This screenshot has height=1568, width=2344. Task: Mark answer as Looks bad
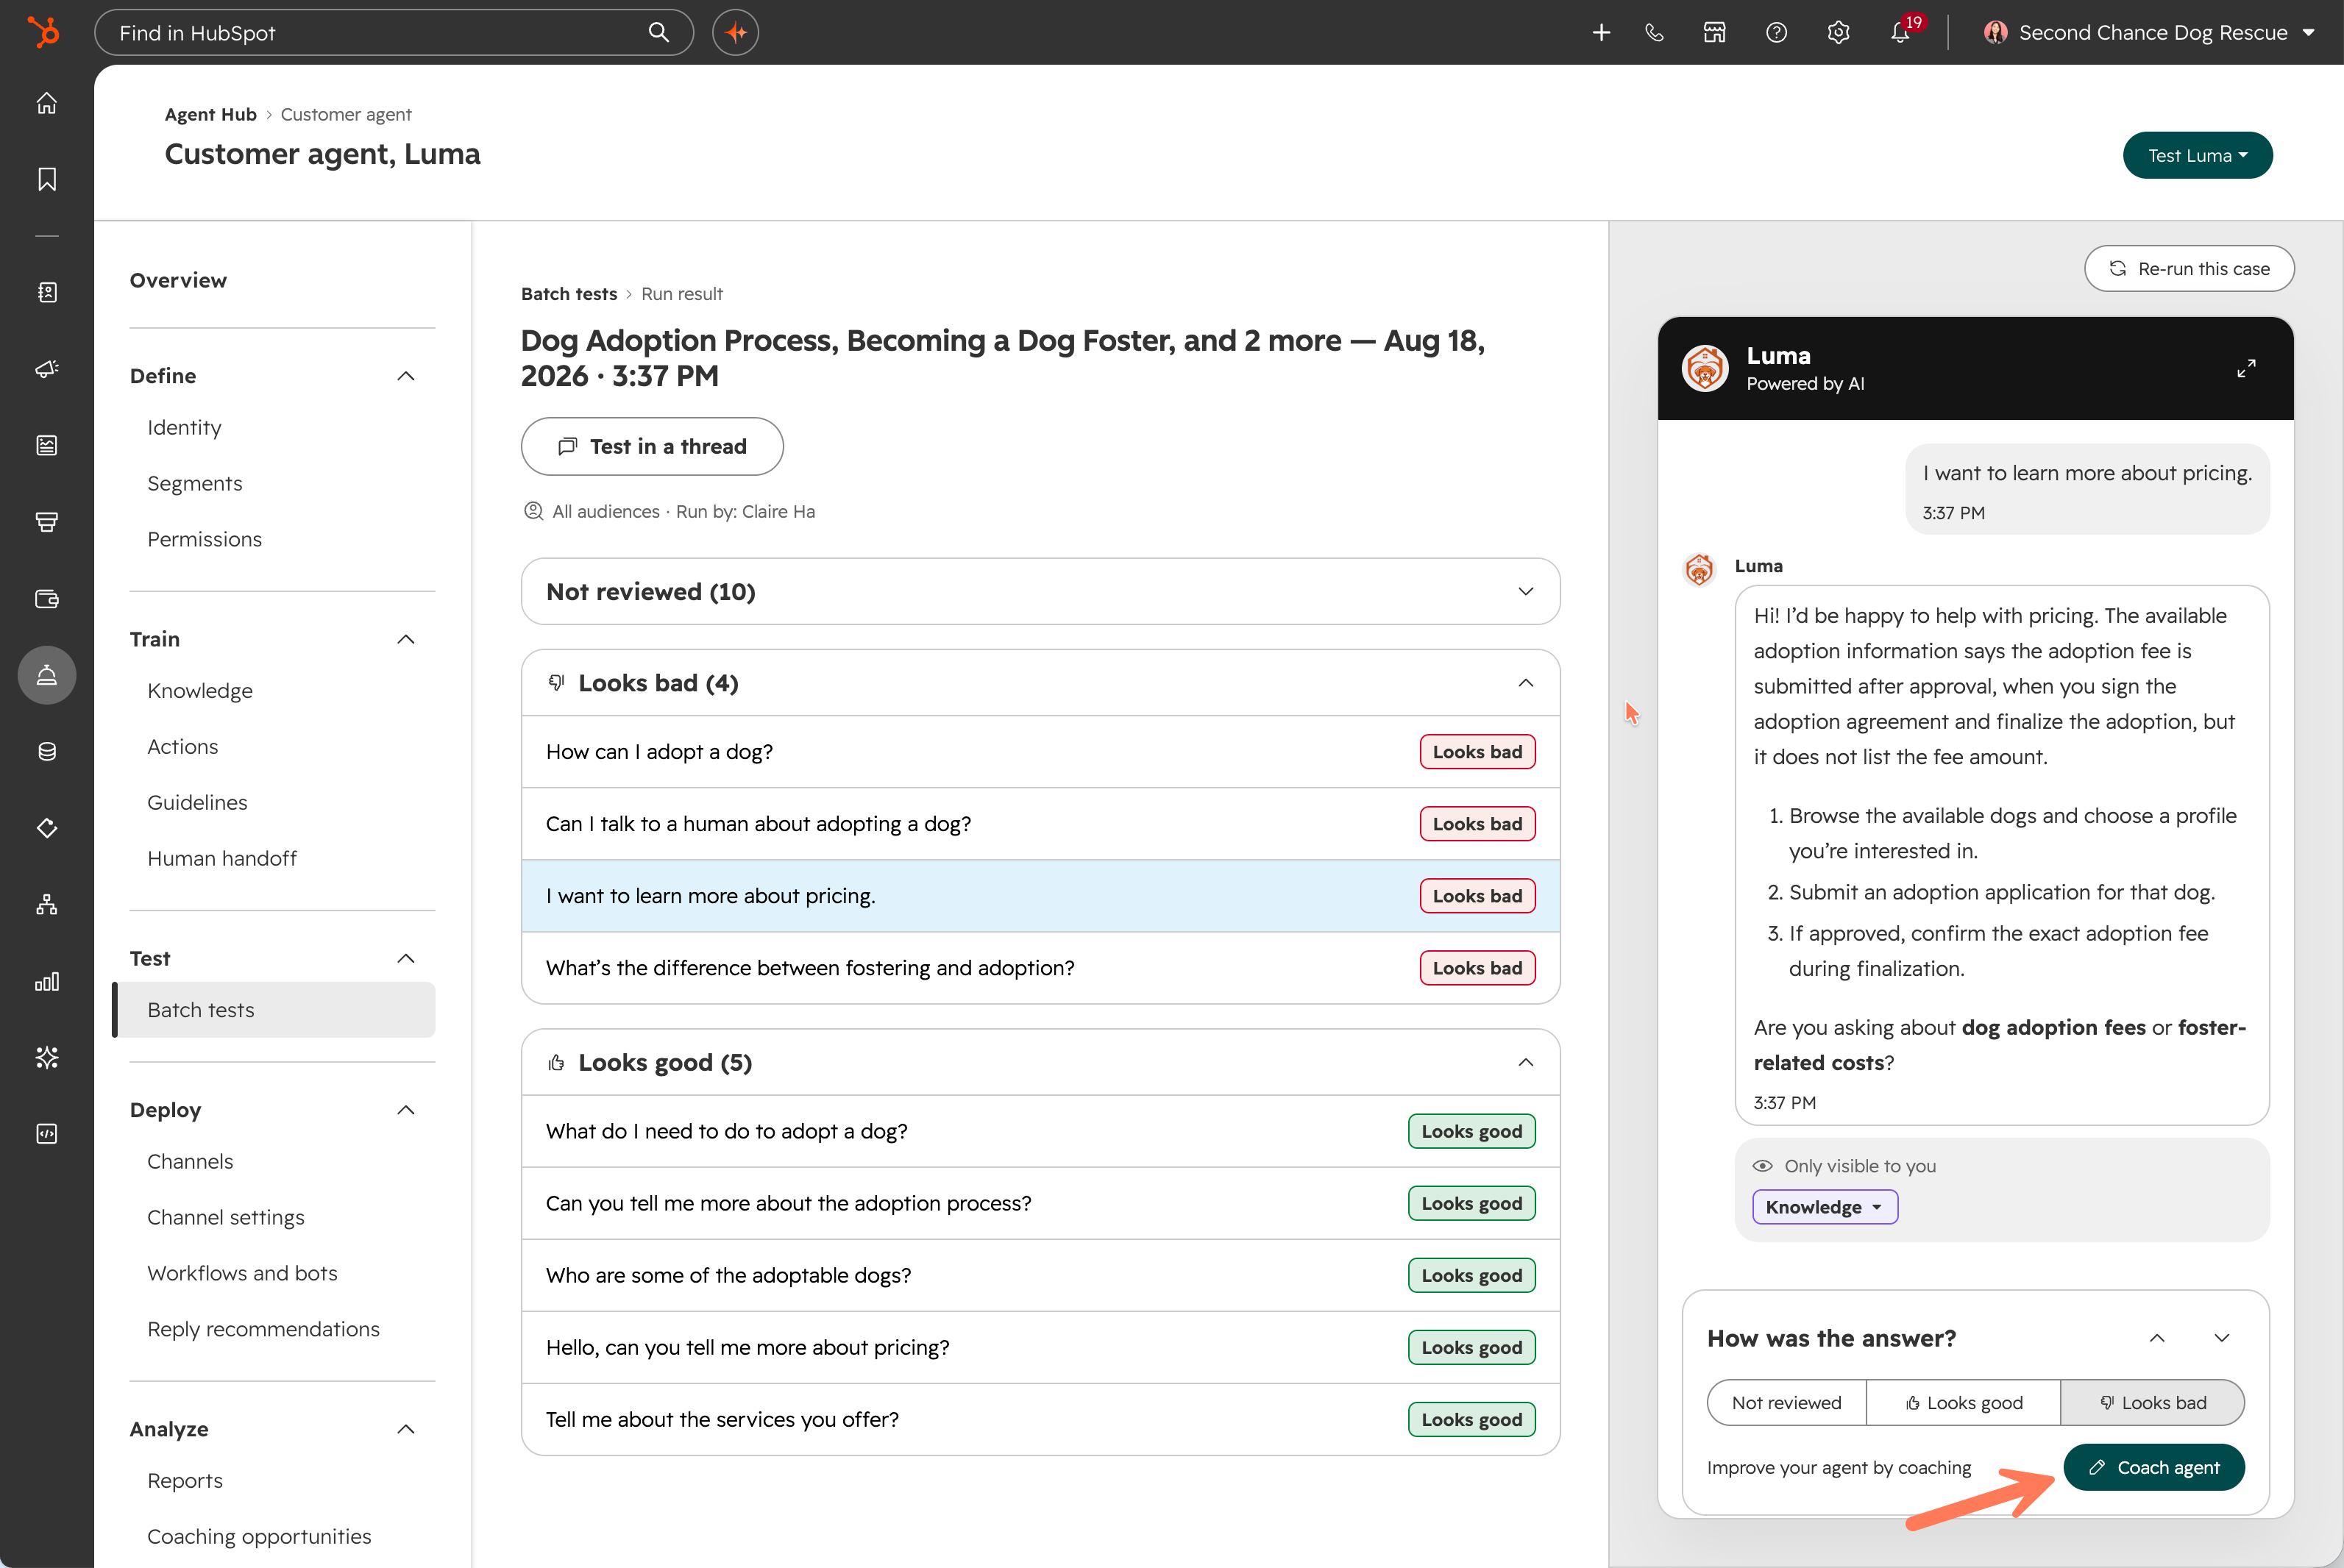2153,1402
